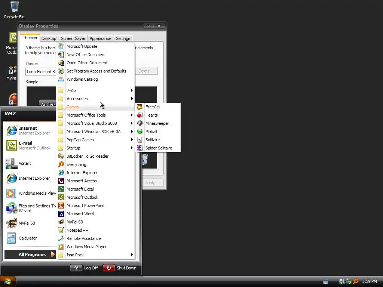
Task: Click the VM2 user name header
Action: [10, 114]
